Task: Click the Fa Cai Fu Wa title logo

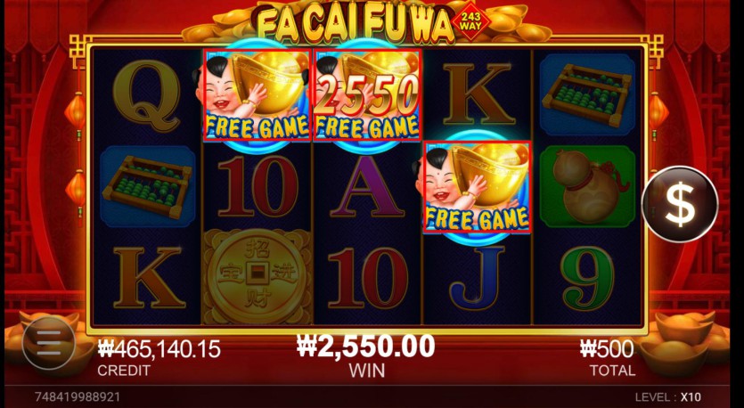Action: (356, 24)
